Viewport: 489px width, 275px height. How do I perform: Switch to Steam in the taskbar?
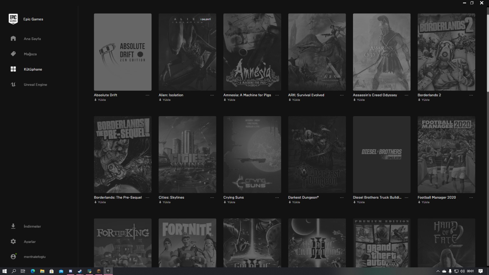coord(80,271)
